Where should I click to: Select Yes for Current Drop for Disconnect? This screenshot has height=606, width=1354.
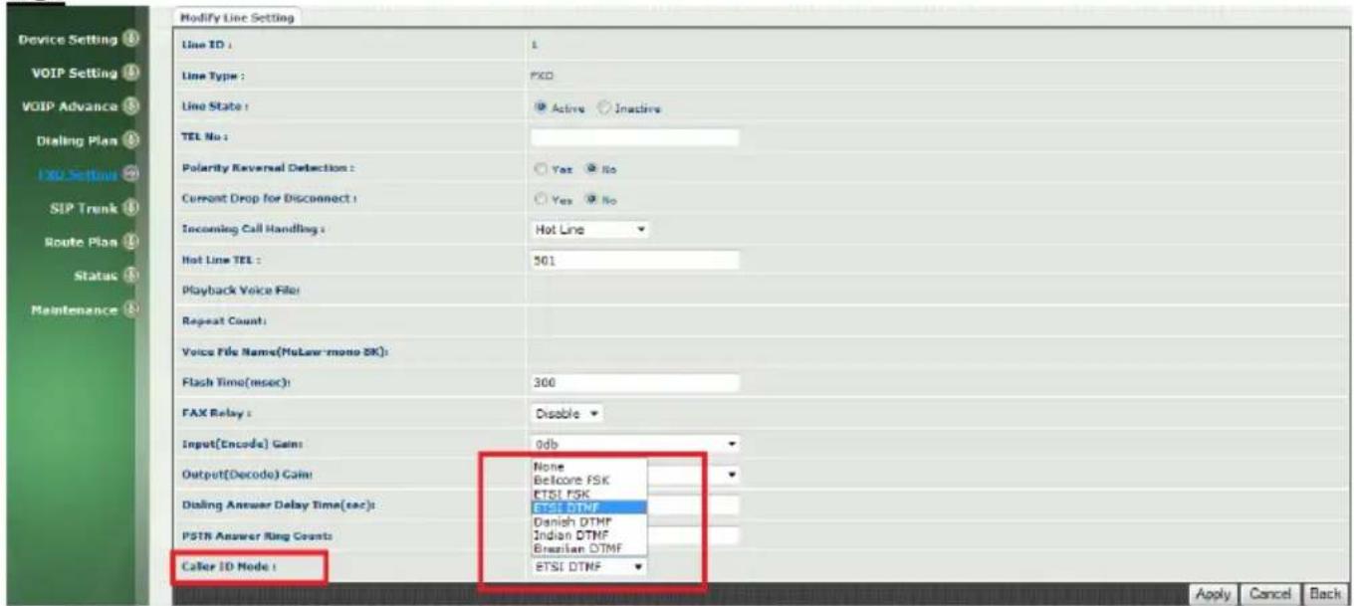click(542, 199)
